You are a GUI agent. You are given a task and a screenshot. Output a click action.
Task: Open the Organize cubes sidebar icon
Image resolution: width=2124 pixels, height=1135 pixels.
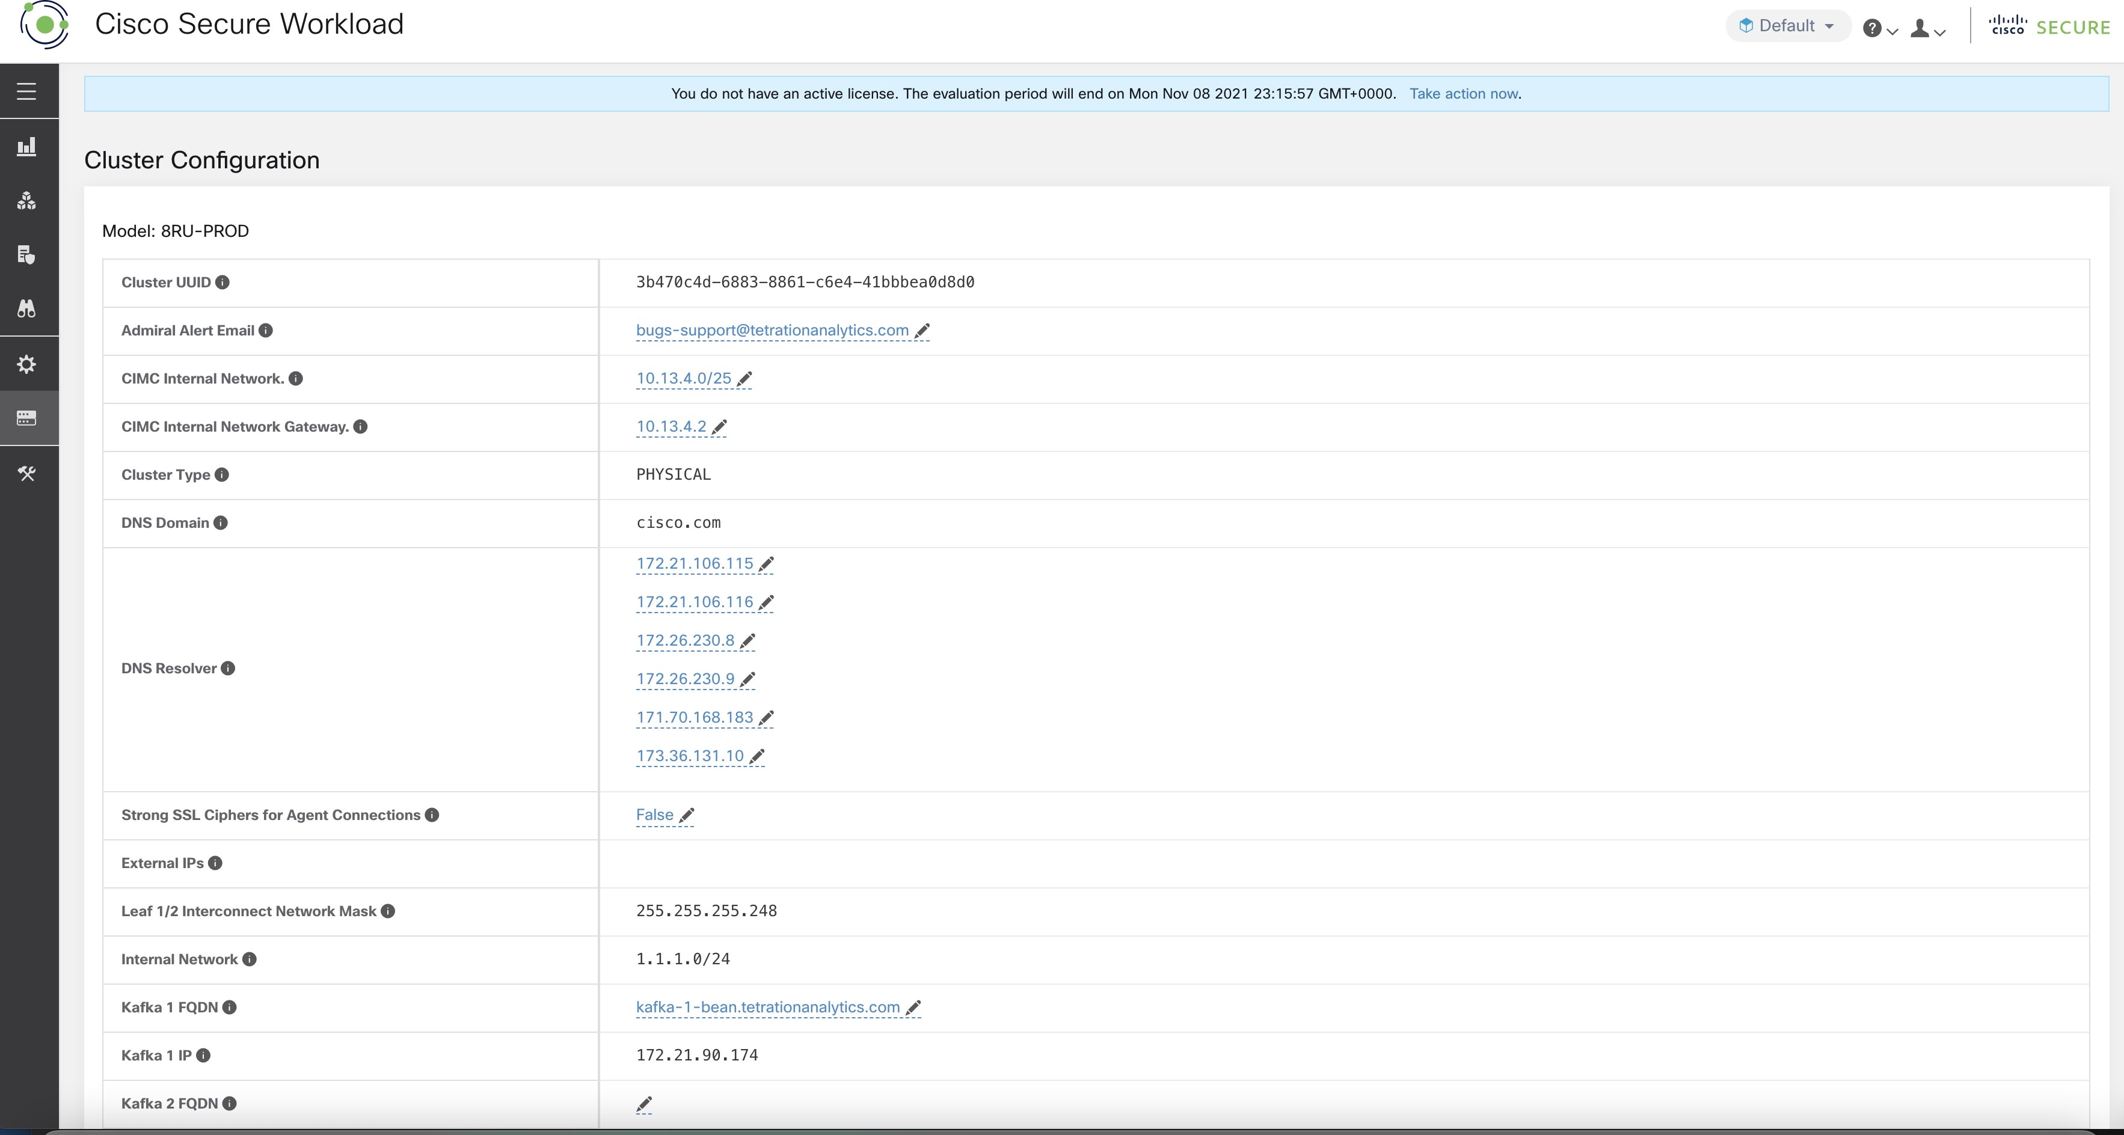point(26,200)
